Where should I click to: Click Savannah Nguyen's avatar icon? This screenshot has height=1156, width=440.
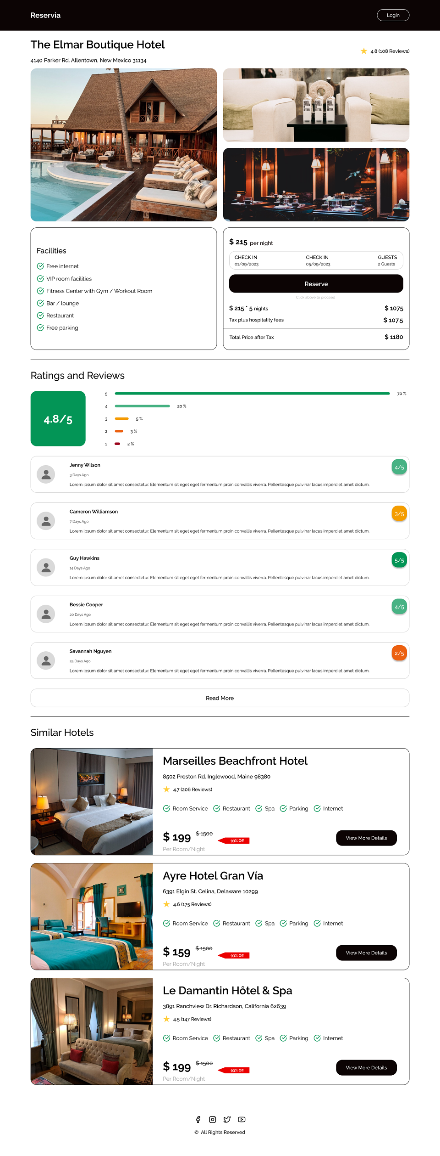point(46,660)
